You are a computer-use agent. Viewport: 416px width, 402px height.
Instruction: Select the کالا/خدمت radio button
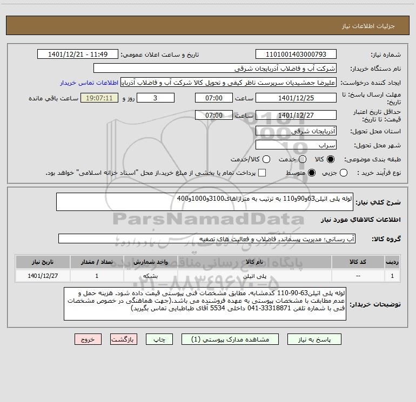click(x=266, y=159)
